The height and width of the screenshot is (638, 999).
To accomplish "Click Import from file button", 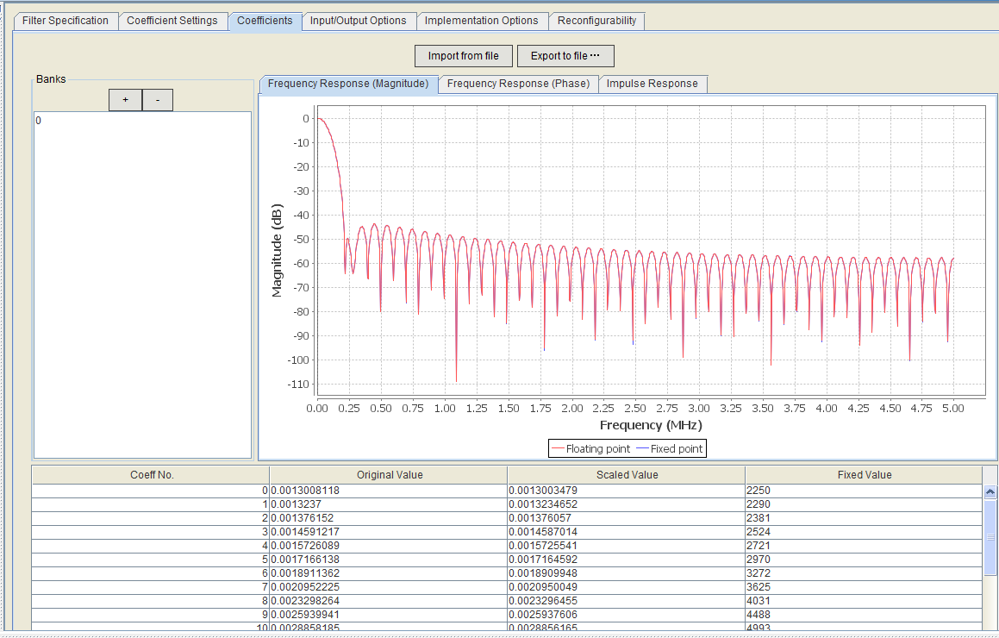I will point(463,56).
